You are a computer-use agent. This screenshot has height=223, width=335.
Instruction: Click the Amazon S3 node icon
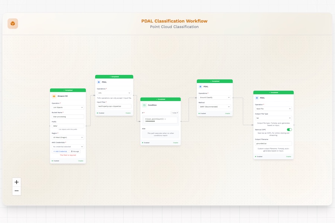[x=54, y=96]
